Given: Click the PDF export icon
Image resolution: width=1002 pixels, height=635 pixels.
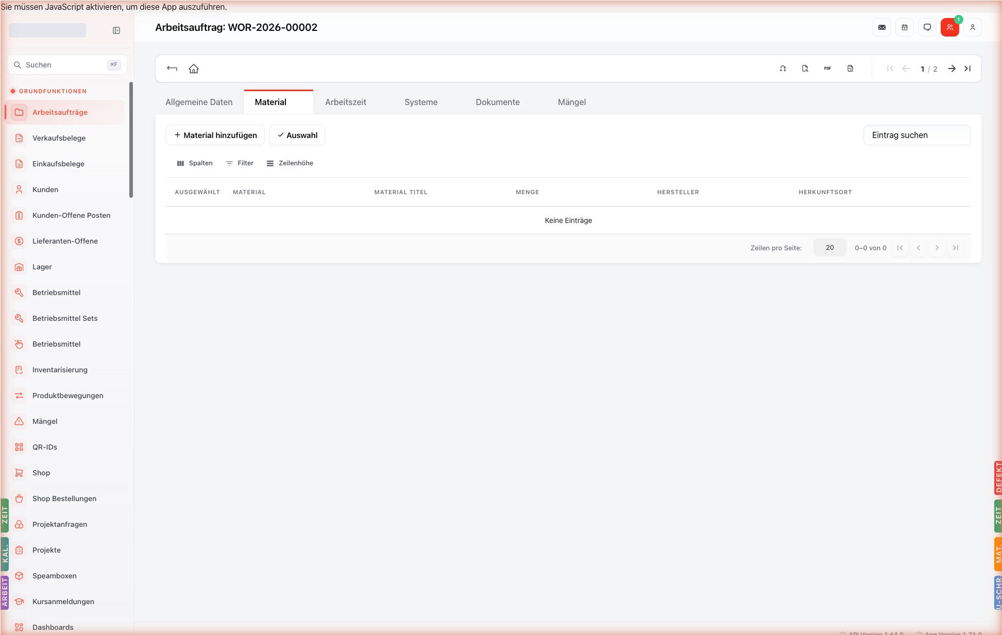Looking at the screenshot, I should pyautogui.click(x=827, y=68).
